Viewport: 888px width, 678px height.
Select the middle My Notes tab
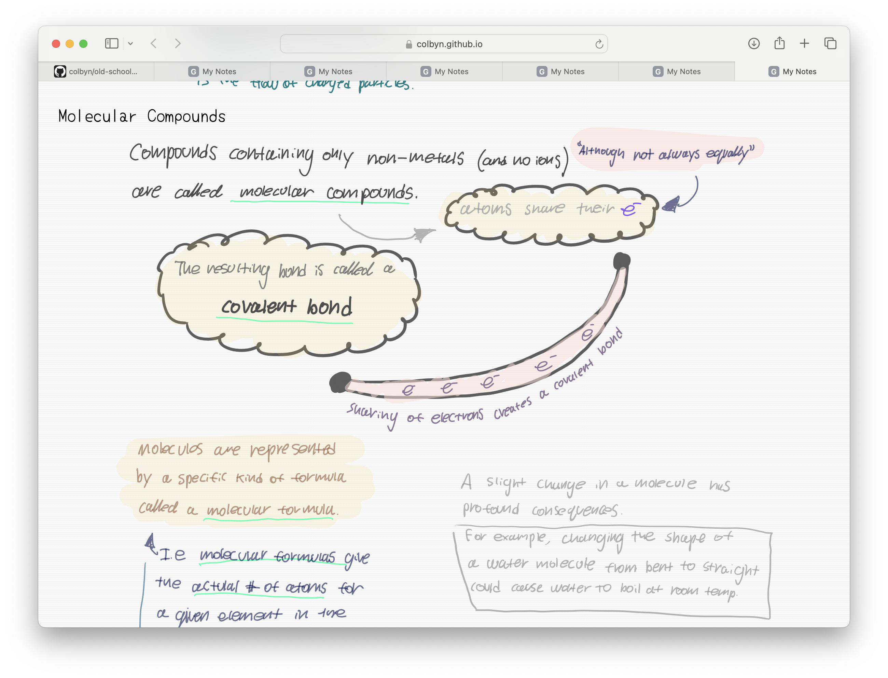tap(446, 71)
